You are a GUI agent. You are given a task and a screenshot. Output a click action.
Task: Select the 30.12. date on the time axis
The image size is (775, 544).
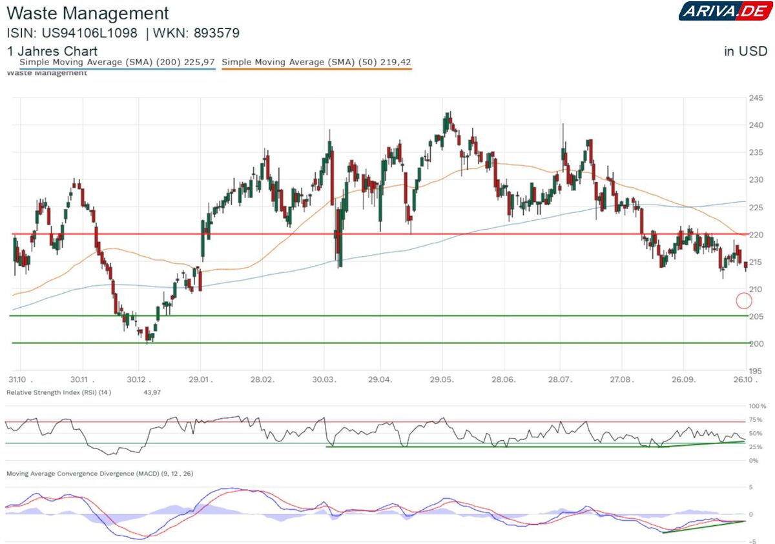click(x=139, y=380)
